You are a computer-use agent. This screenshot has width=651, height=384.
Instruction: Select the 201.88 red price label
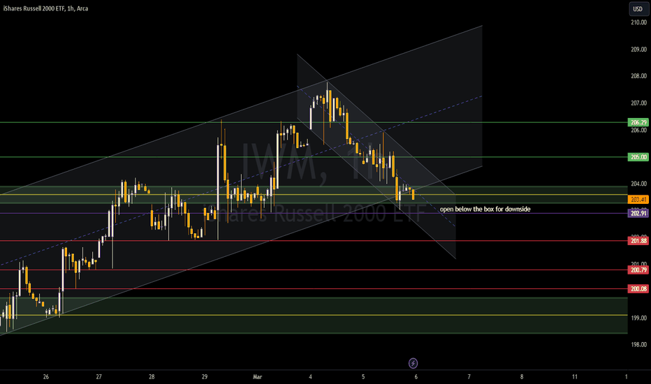coord(638,241)
